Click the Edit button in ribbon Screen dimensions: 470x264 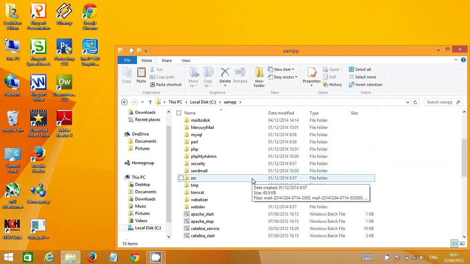point(329,77)
